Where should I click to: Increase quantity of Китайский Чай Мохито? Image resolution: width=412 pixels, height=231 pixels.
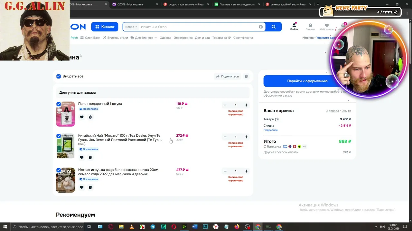click(246, 137)
